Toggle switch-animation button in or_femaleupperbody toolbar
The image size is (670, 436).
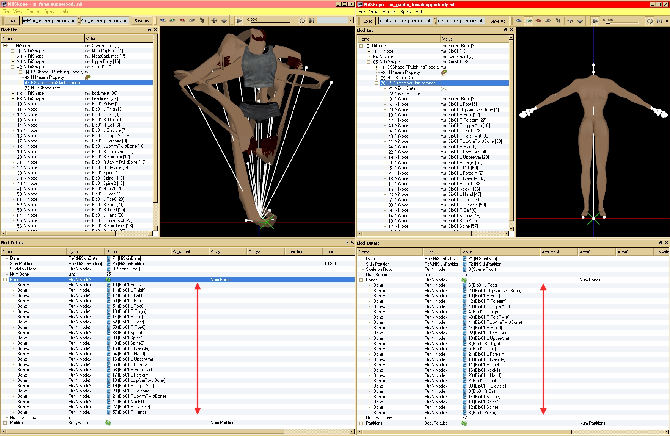tap(312, 20)
